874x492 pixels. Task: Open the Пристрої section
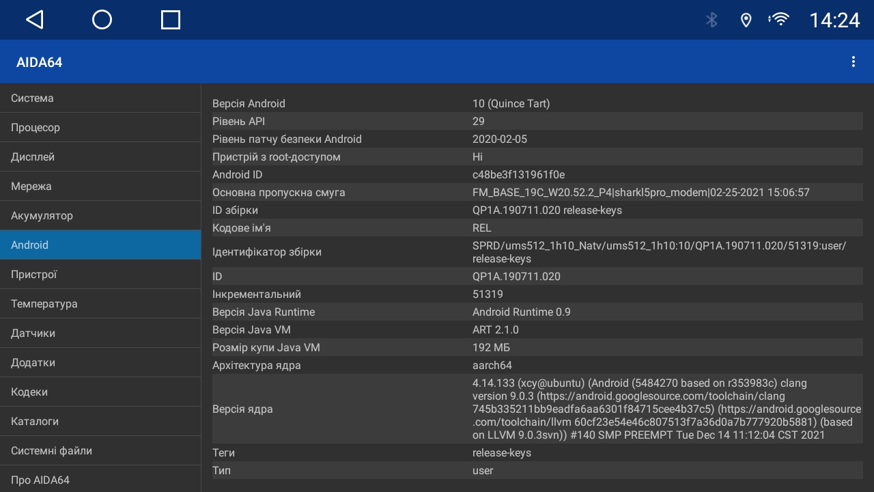[100, 275]
